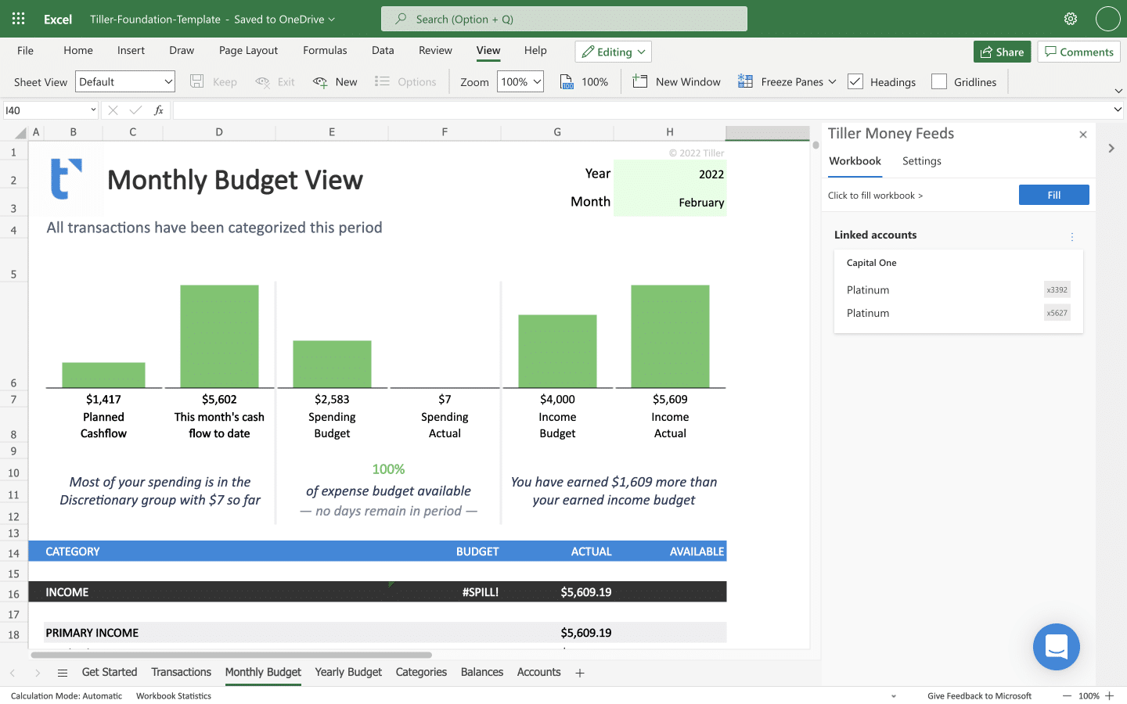1127x704 pixels.
Task: Open the file name saved-status dropdown
Action: pos(331,19)
